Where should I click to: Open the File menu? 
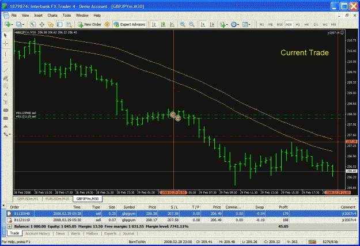pos(14,16)
